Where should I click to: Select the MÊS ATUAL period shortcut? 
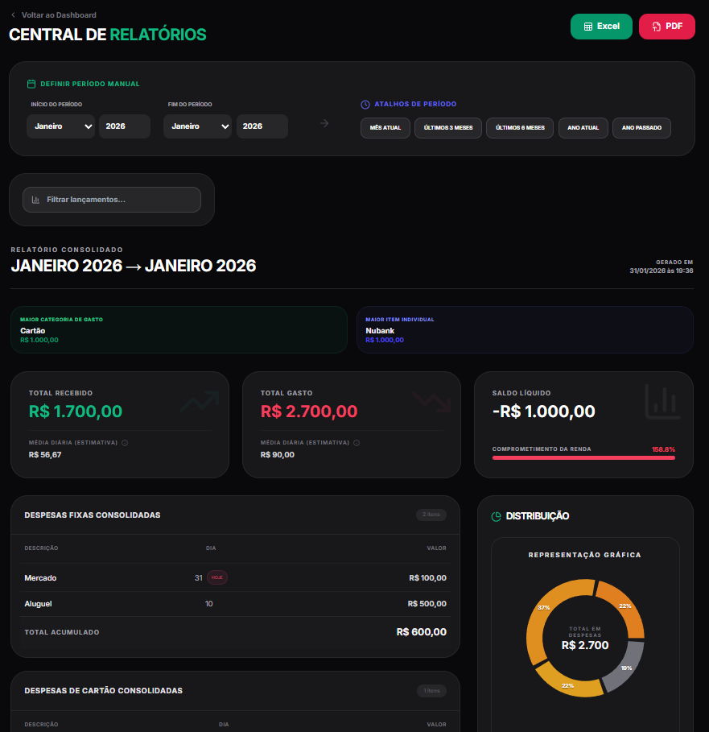pyautogui.click(x=385, y=127)
